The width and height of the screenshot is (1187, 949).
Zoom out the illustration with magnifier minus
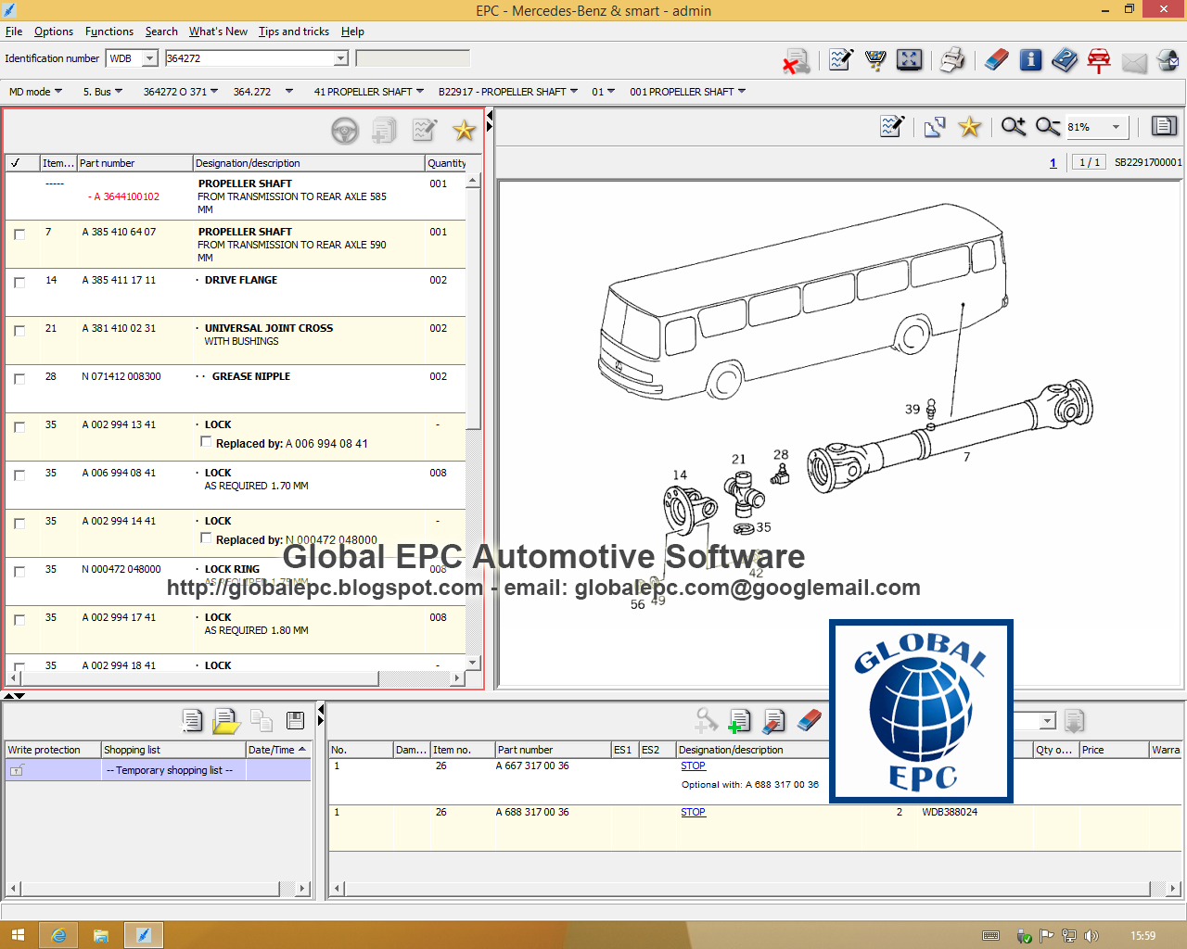point(1047,127)
